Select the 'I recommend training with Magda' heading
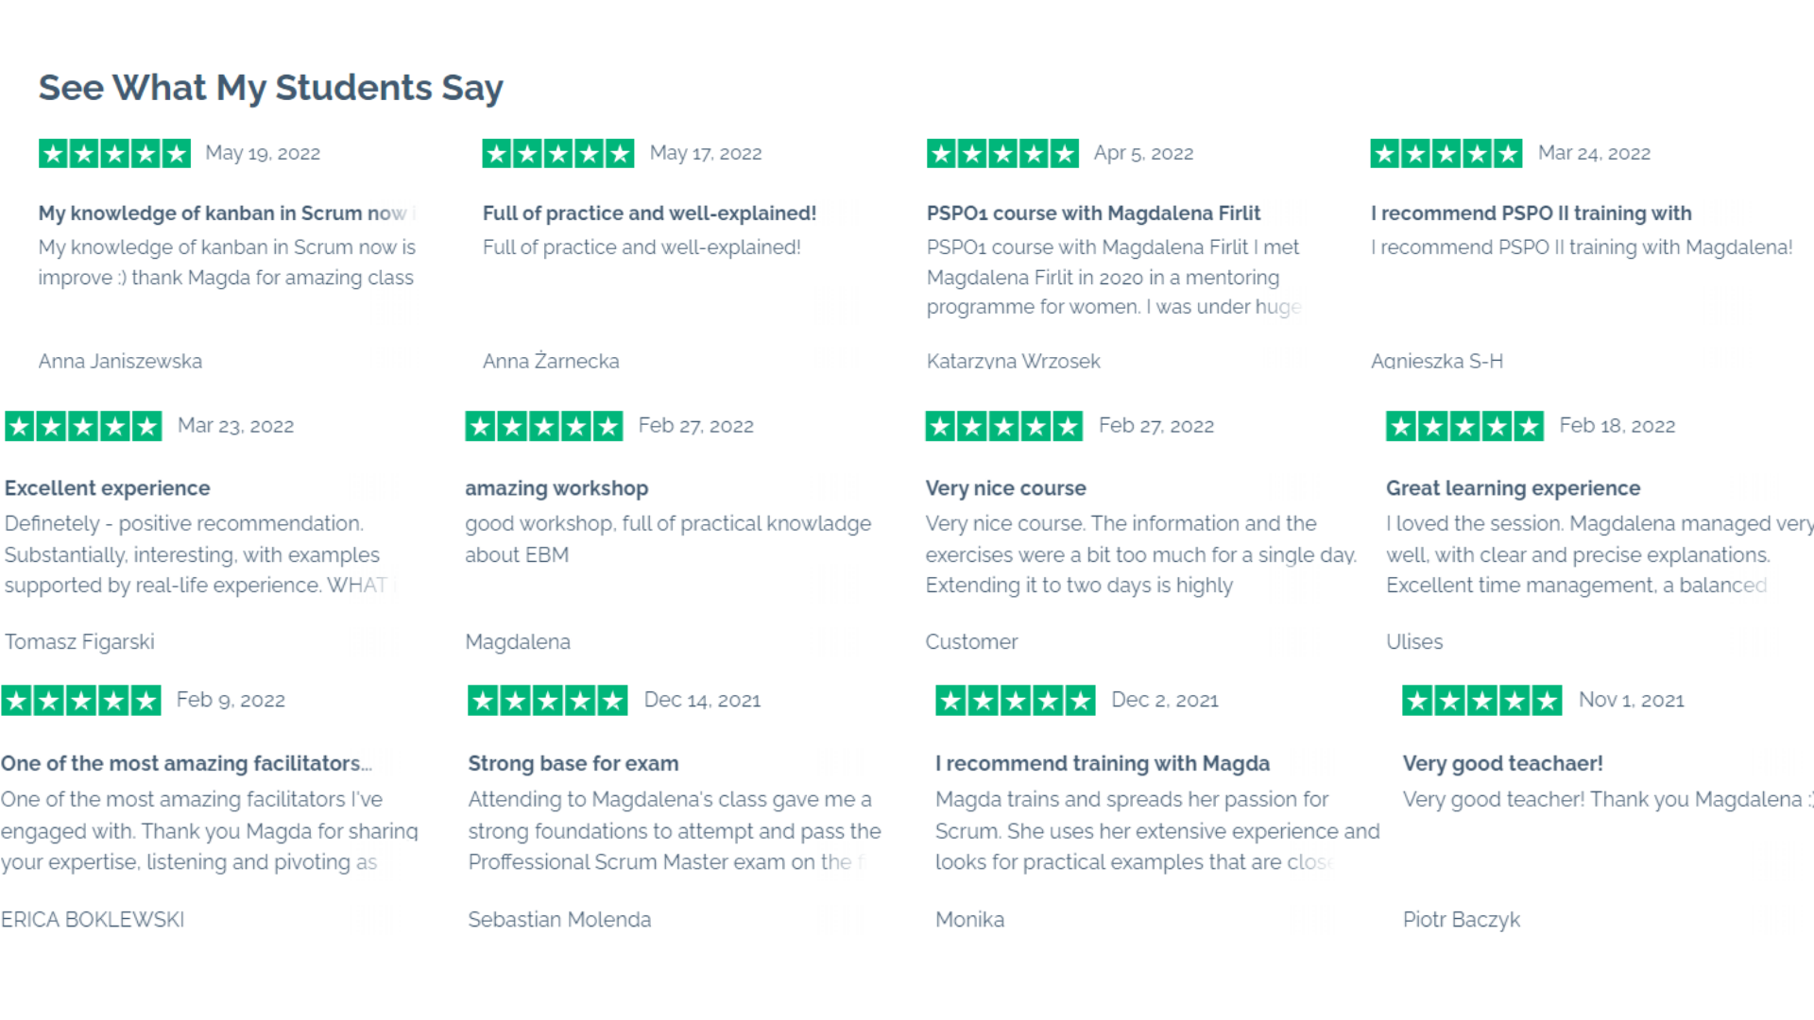Image resolution: width=1814 pixels, height=1020 pixels. tap(1102, 763)
